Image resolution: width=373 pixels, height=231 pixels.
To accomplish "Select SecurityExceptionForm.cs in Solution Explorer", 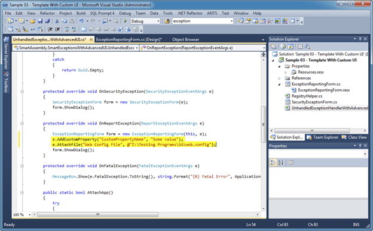I will tap(314, 102).
